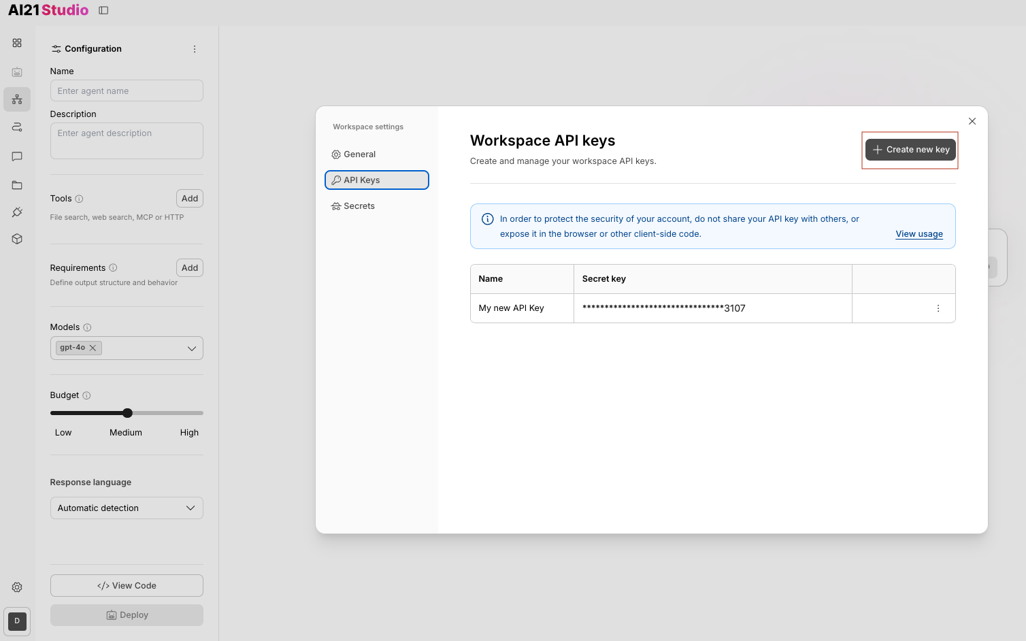The width and height of the screenshot is (1026, 641).
Task: Click the Create new key button
Action: 910,150
